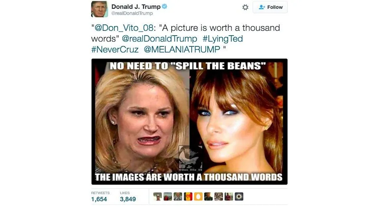Image resolution: width=381 pixels, height=210 pixels.
Task: Open the gear settings menu on tweet
Action: [245, 7]
